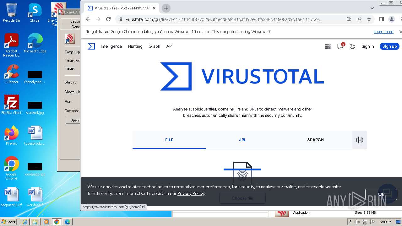
Task: Open the wordsago.jpg image file
Action: coord(35,169)
